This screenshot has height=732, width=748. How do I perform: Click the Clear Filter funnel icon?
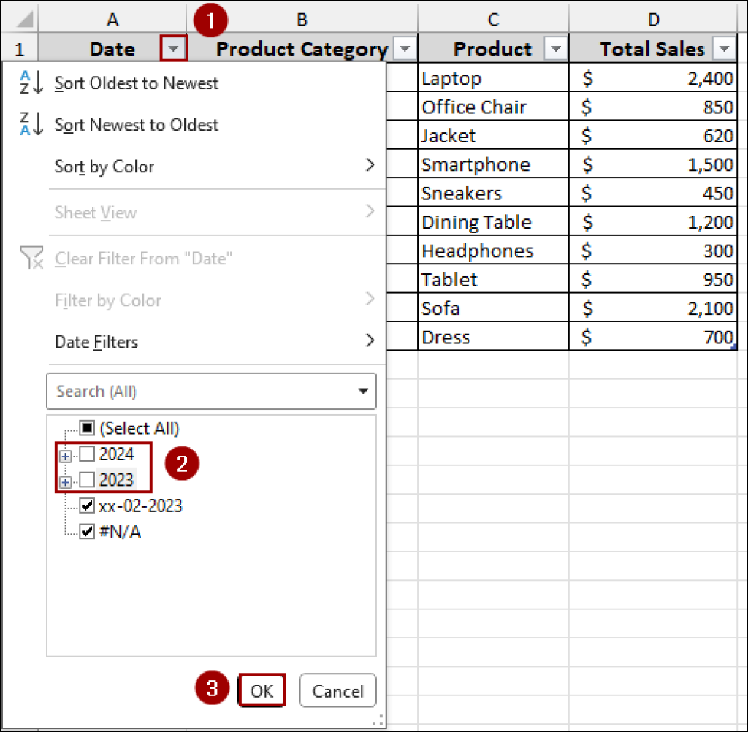[x=31, y=257]
